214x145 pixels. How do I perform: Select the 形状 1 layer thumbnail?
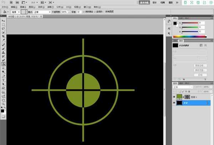[x=179, y=97]
